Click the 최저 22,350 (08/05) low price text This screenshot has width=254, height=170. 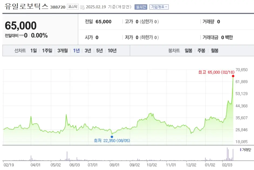tap(111, 141)
